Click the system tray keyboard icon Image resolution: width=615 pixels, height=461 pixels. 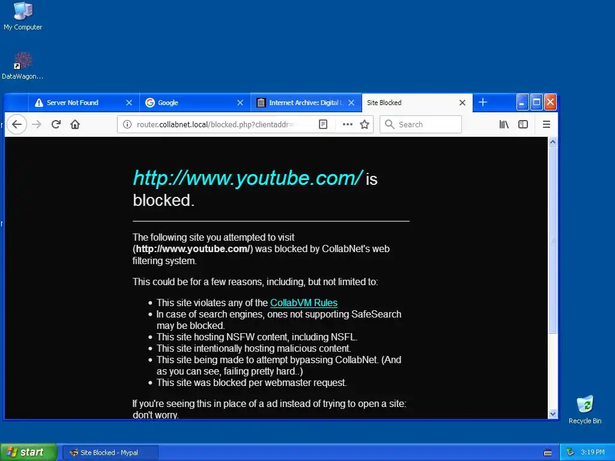548,453
